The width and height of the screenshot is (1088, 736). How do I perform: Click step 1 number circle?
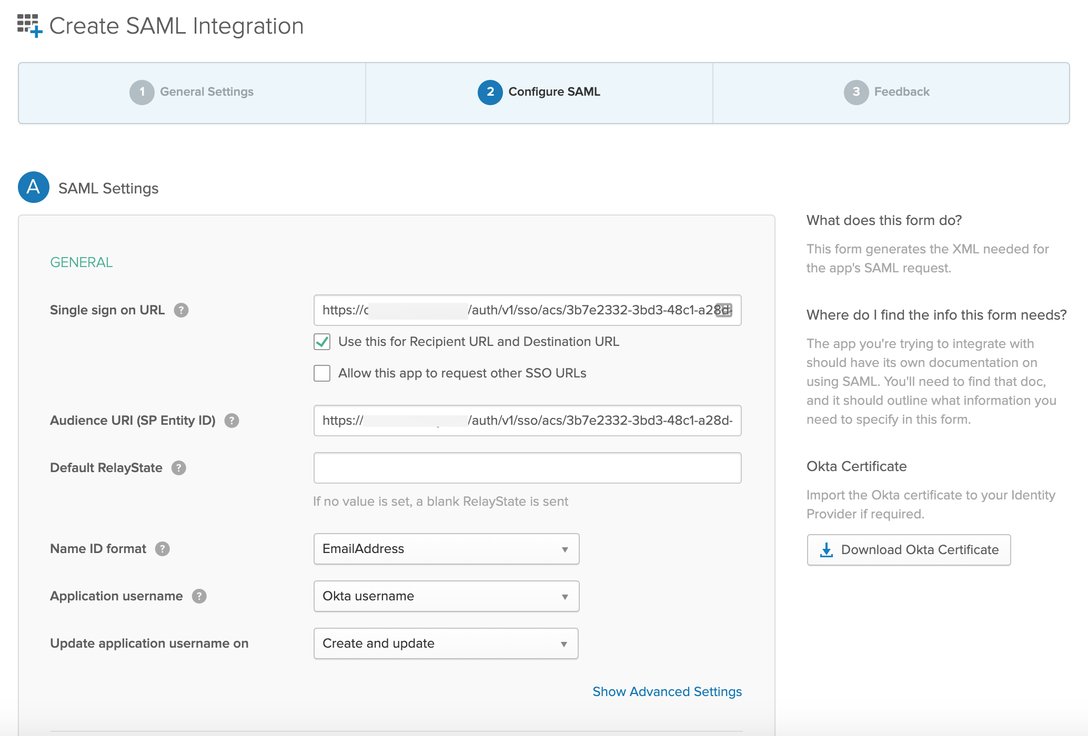pos(142,92)
